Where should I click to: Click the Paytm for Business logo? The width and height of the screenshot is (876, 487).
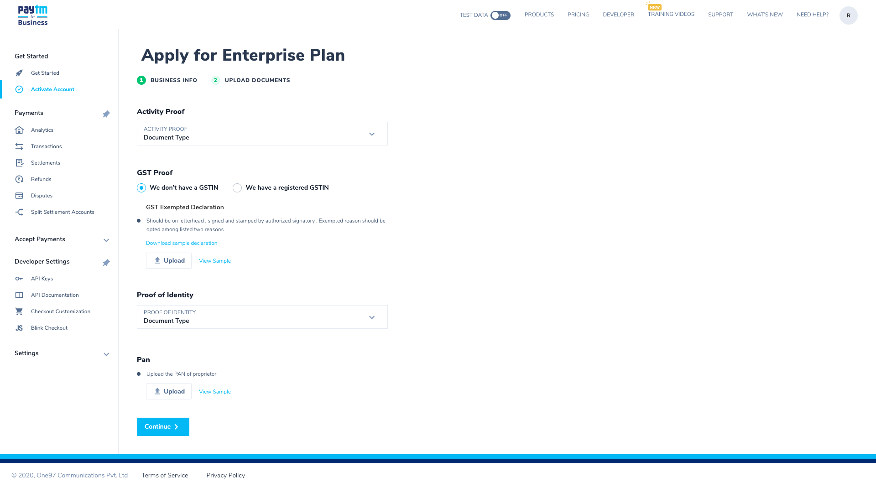click(32, 15)
